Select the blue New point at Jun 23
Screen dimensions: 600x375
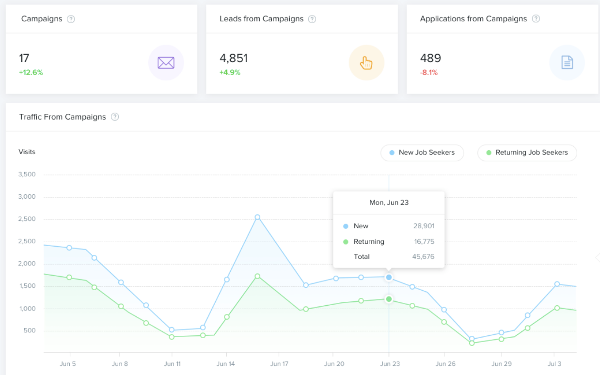(389, 277)
